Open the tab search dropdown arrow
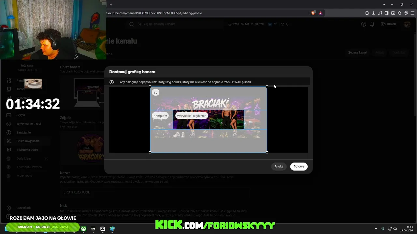Viewport: 417px width, 234px height. point(384,4)
